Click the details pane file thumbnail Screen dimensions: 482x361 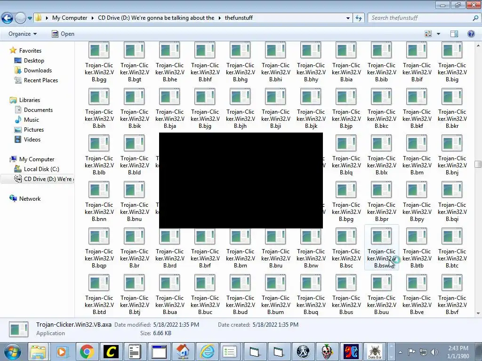[19, 329]
